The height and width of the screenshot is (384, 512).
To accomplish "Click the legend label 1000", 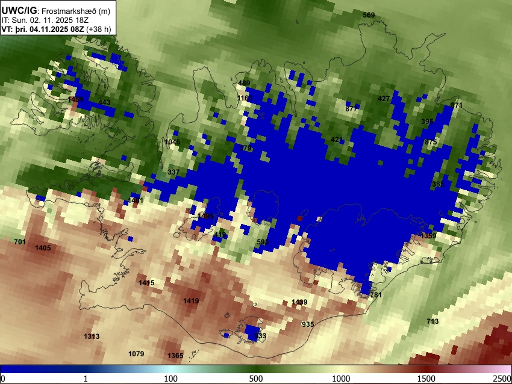I will (x=341, y=379).
